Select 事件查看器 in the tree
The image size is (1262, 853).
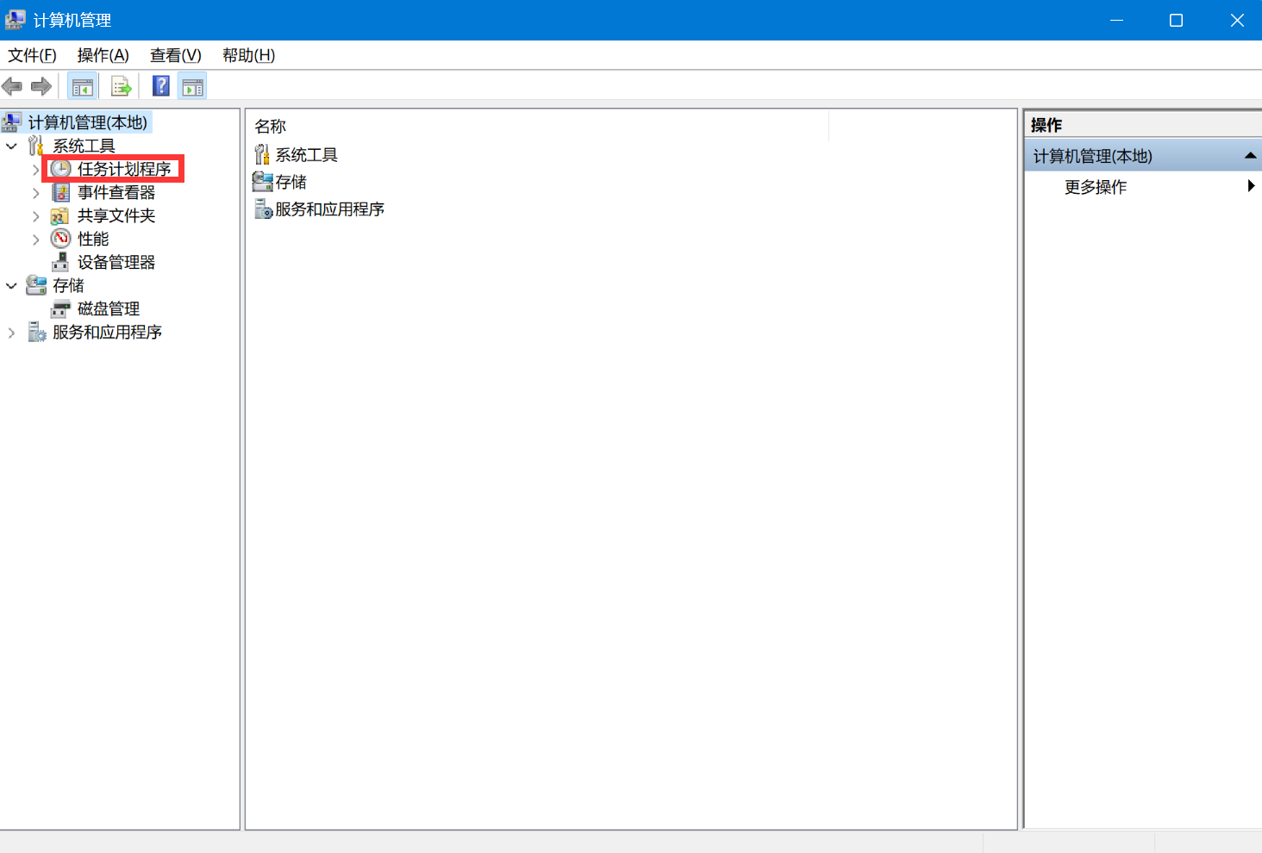pos(116,192)
